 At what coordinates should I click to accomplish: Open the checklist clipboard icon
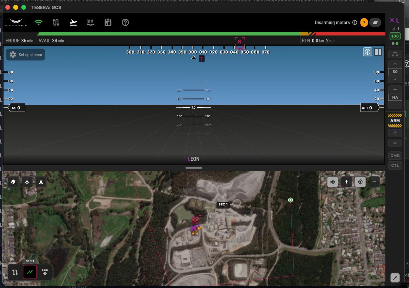click(108, 23)
